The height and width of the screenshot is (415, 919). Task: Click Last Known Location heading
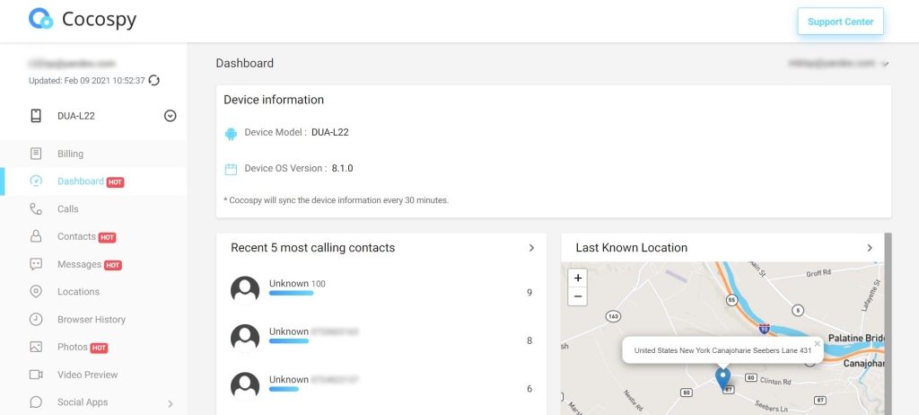631,248
